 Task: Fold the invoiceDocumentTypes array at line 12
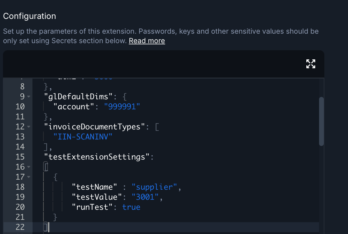pyautogui.click(x=29, y=127)
